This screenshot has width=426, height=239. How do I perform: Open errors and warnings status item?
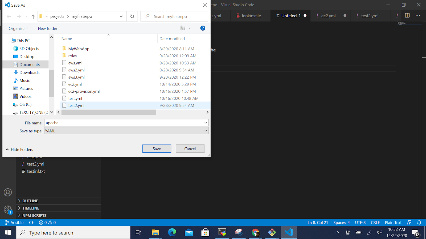[47, 223]
